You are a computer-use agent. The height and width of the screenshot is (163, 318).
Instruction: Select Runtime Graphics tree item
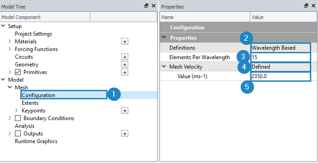[x=36, y=141]
